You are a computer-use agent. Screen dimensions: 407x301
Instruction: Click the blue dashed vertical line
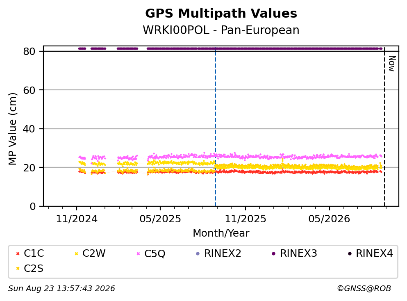click(215, 127)
